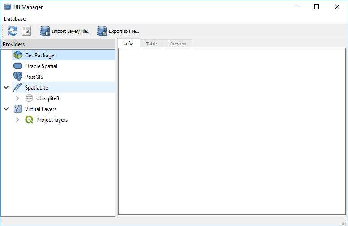Switch to the Preview tab

click(178, 43)
